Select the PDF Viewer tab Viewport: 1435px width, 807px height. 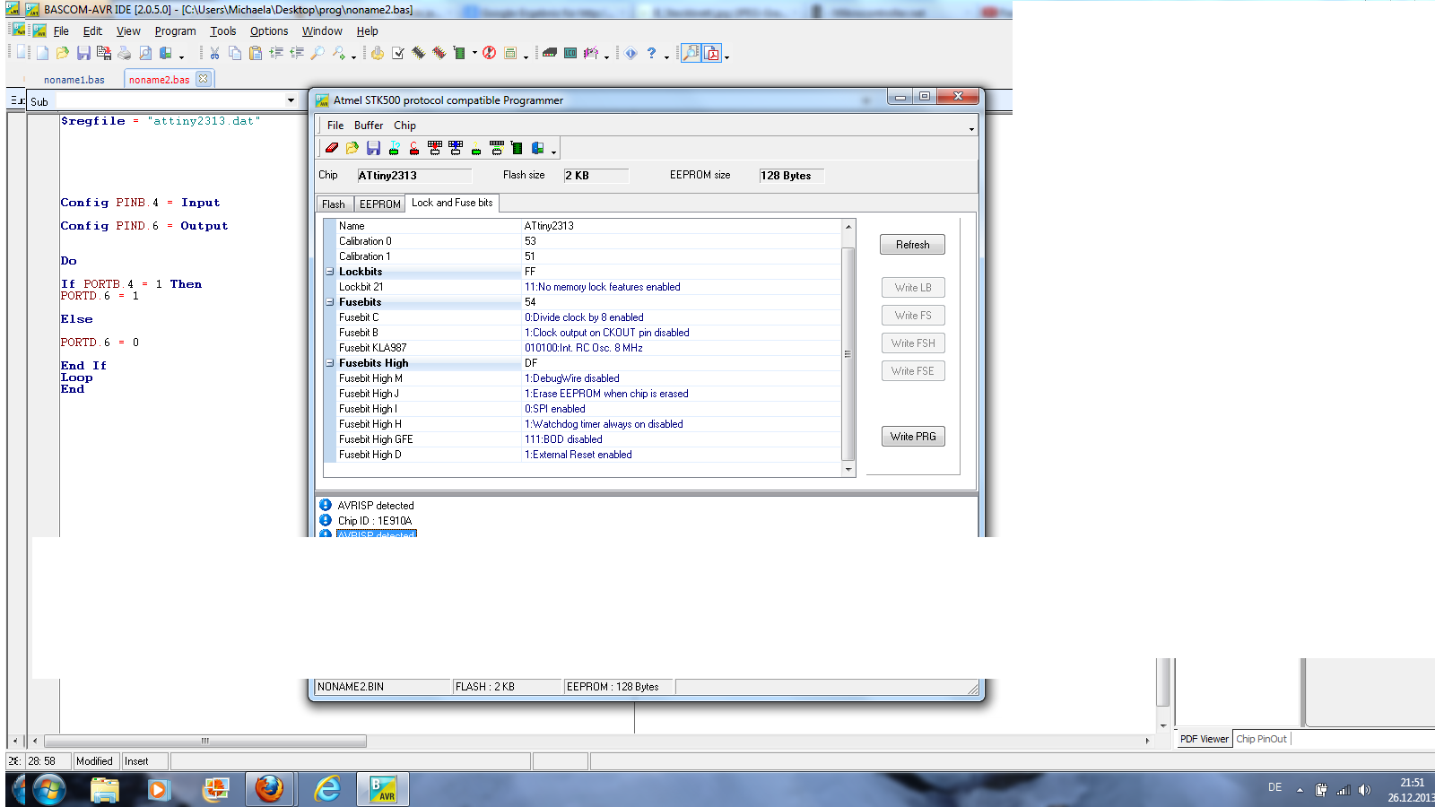point(1205,739)
